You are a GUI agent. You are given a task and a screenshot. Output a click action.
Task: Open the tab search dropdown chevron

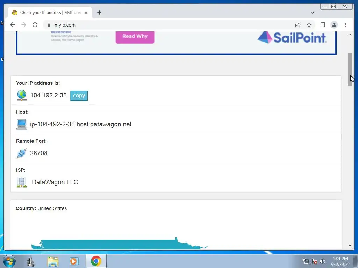tap(312, 13)
